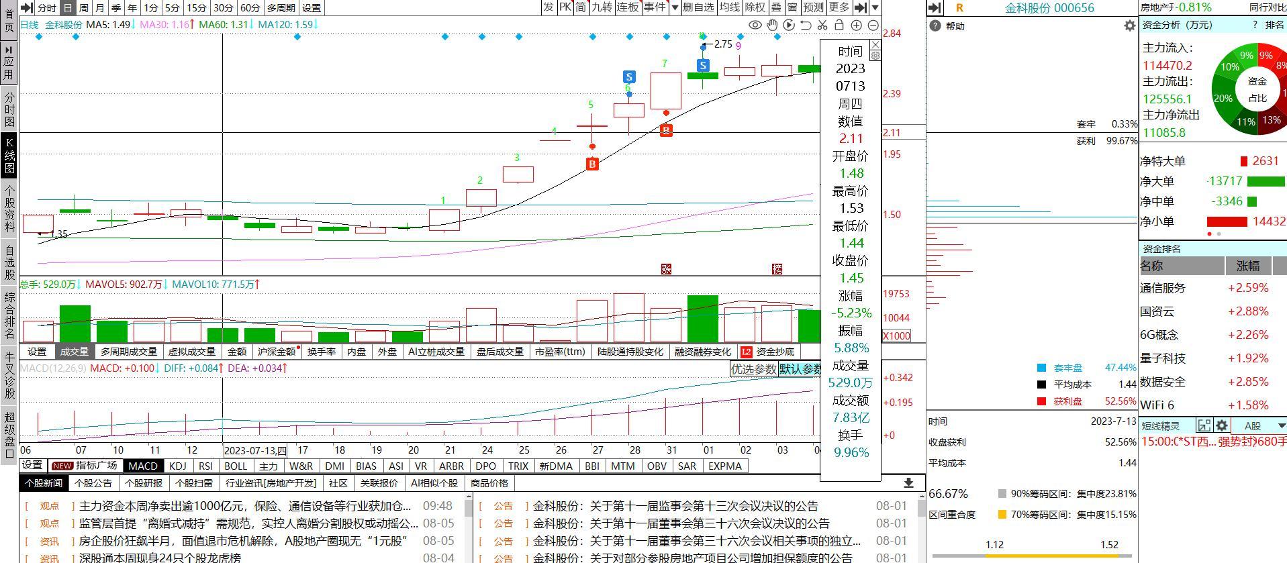Click the replay playback icon on chart
This screenshot has height=563, width=1287.
790,25
